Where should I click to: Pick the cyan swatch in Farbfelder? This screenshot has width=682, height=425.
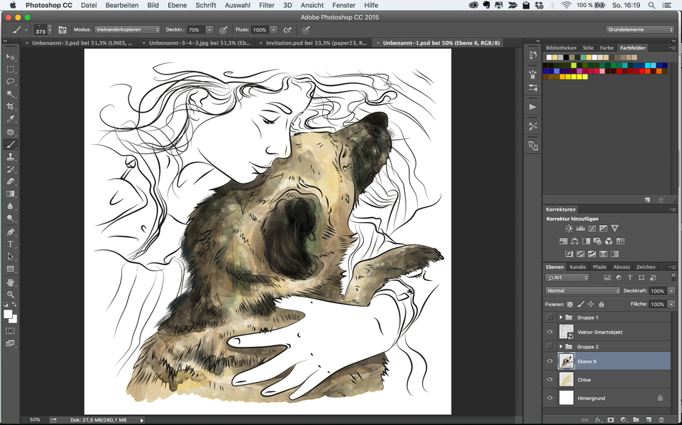(648, 65)
